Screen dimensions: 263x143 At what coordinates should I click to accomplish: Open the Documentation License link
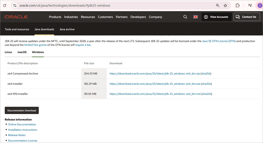pyautogui.click(x=23, y=141)
